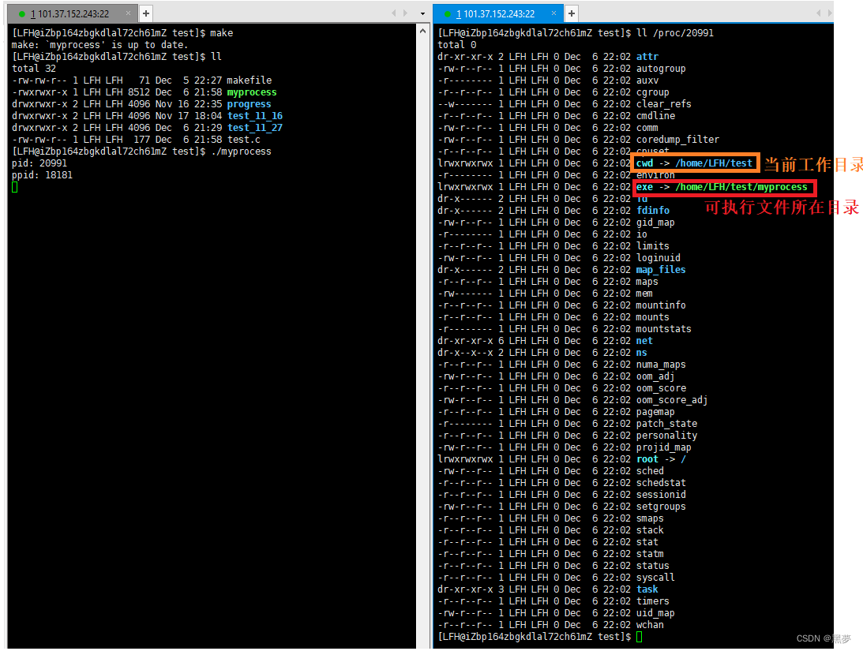The width and height of the screenshot is (863, 651).
Task: Click the "oom_score_adj" entry
Action: 672,400
